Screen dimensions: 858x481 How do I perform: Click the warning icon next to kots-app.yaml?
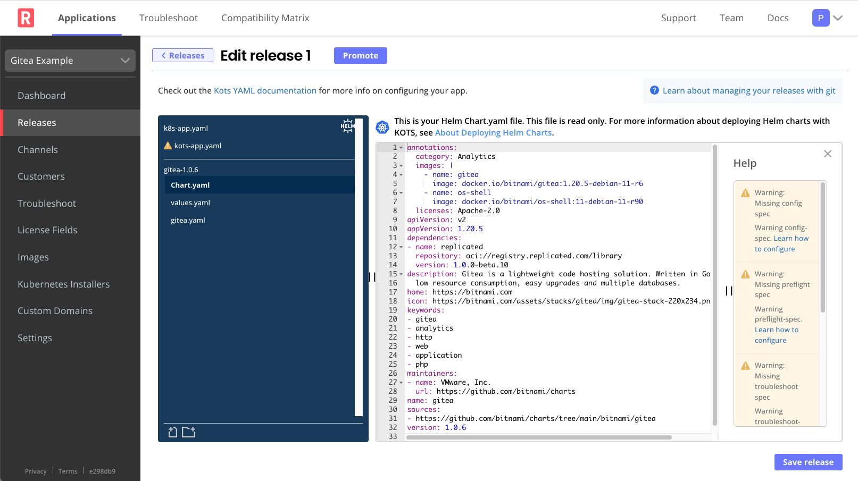[168, 145]
